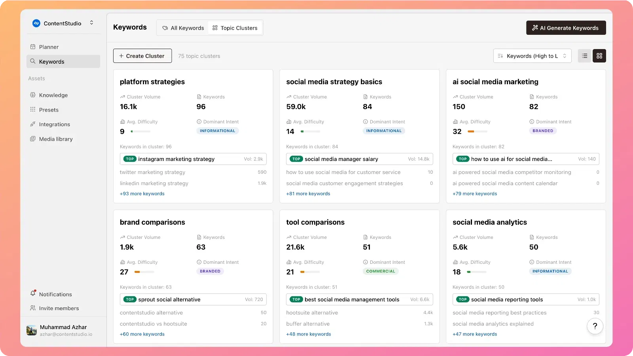This screenshot has height=356, width=633.
Task: Open the Planner section in the sidebar
Action: pyautogui.click(x=49, y=47)
